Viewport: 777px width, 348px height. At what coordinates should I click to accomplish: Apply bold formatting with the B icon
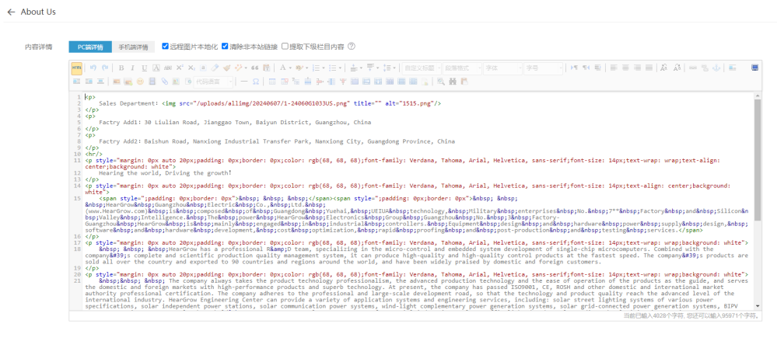121,68
